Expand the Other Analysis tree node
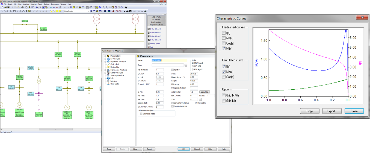Image resolution: width=370 pixels, height=153 pixels. click(105, 73)
